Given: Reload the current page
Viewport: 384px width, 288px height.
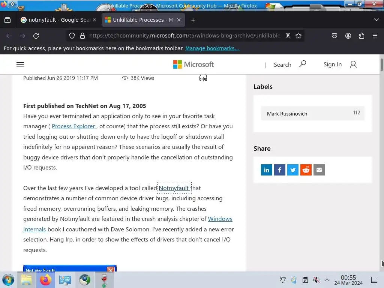Looking at the screenshot, I should point(36,36).
